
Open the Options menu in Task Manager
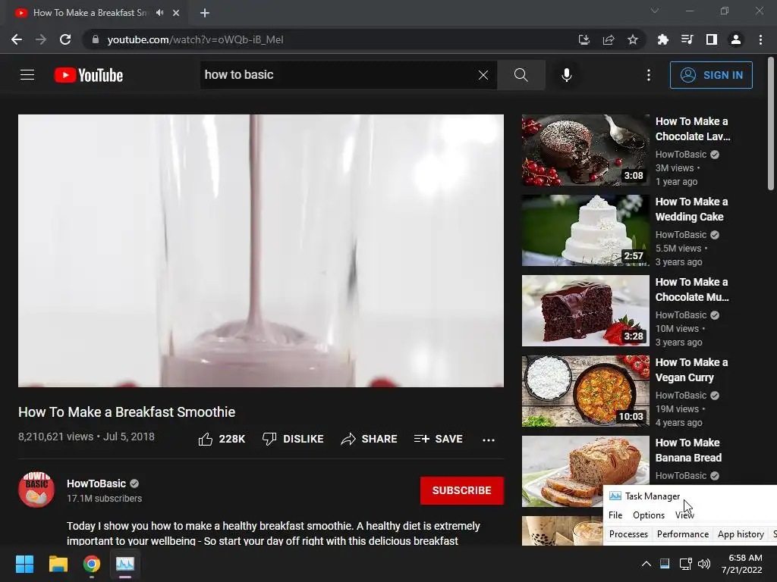pos(649,515)
